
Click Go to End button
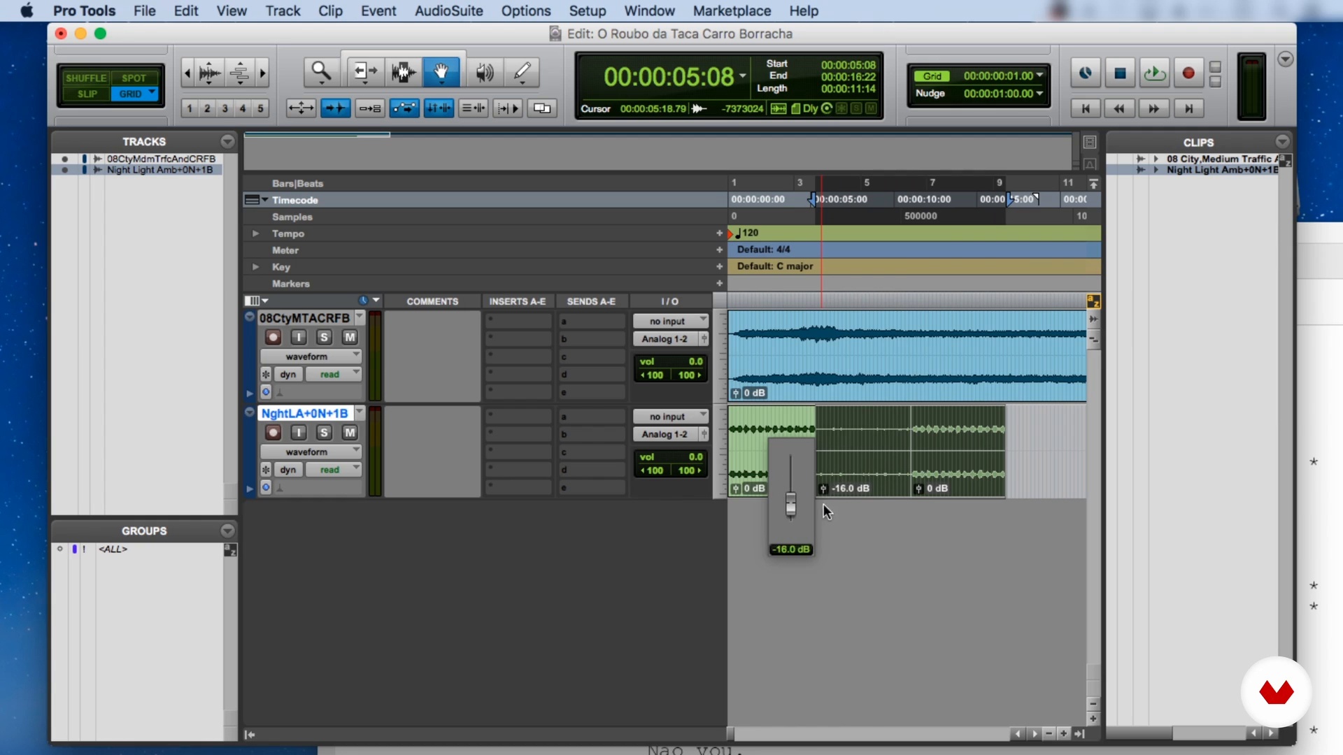click(1188, 108)
